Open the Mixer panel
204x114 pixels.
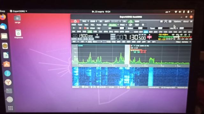tap(92, 28)
